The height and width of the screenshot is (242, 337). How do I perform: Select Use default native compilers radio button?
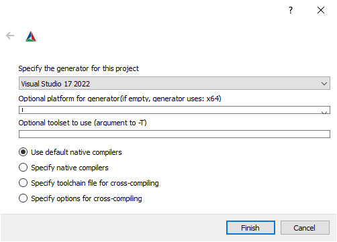click(x=23, y=152)
